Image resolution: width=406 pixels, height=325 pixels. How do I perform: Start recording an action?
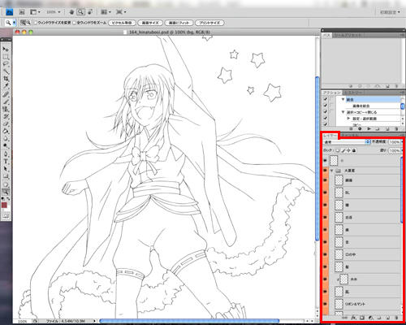(x=360, y=129)
